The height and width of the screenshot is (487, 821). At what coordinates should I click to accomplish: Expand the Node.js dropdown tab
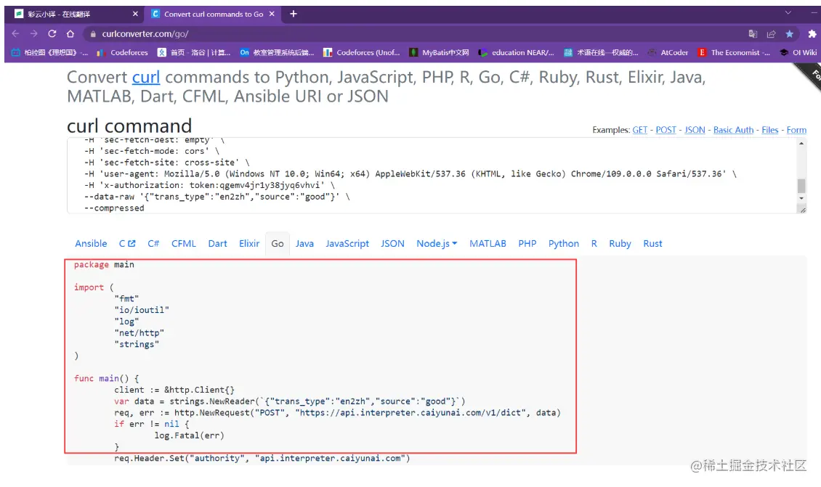[x=437, y=243]
